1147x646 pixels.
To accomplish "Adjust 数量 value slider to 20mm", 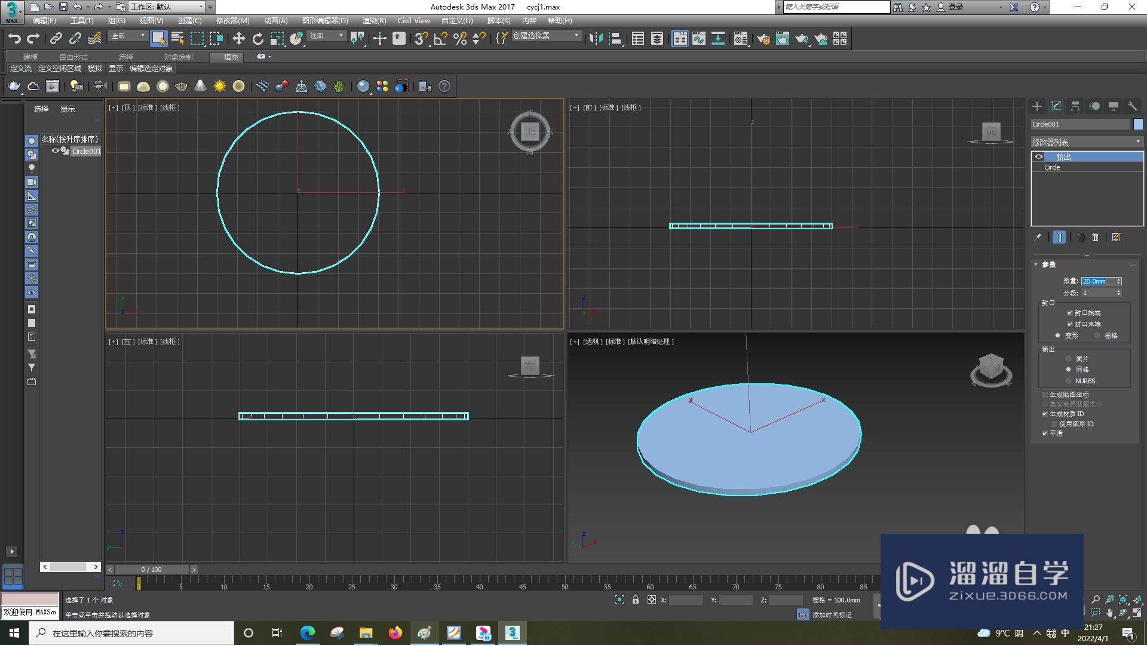I will (x=1097, y=281).
